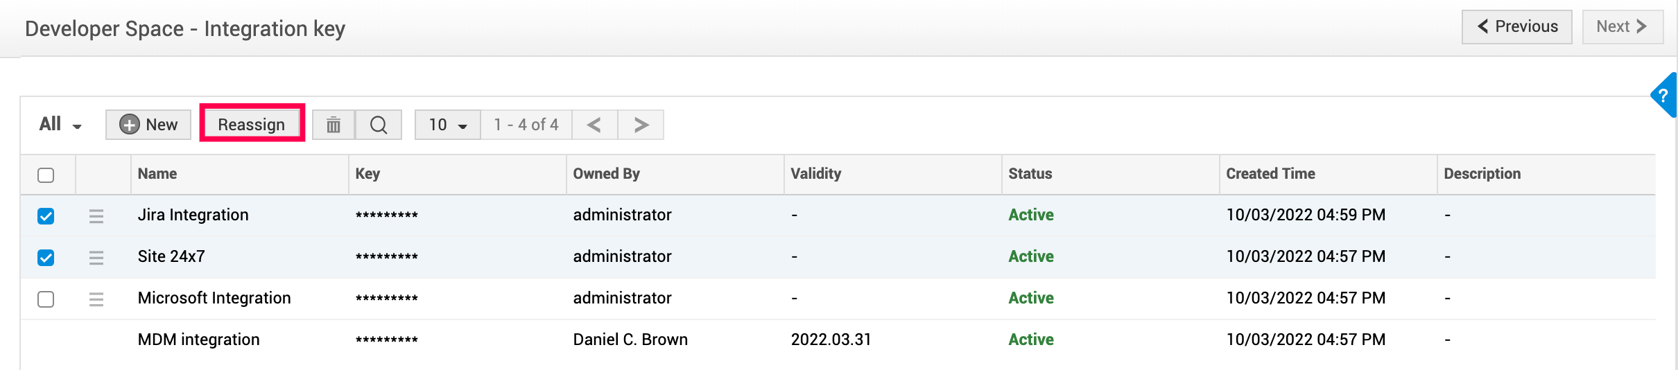Toggle the select-all header checkbox
This screenshot has height=370, width=1678.
pyautogui.click(x=46, y=175)
